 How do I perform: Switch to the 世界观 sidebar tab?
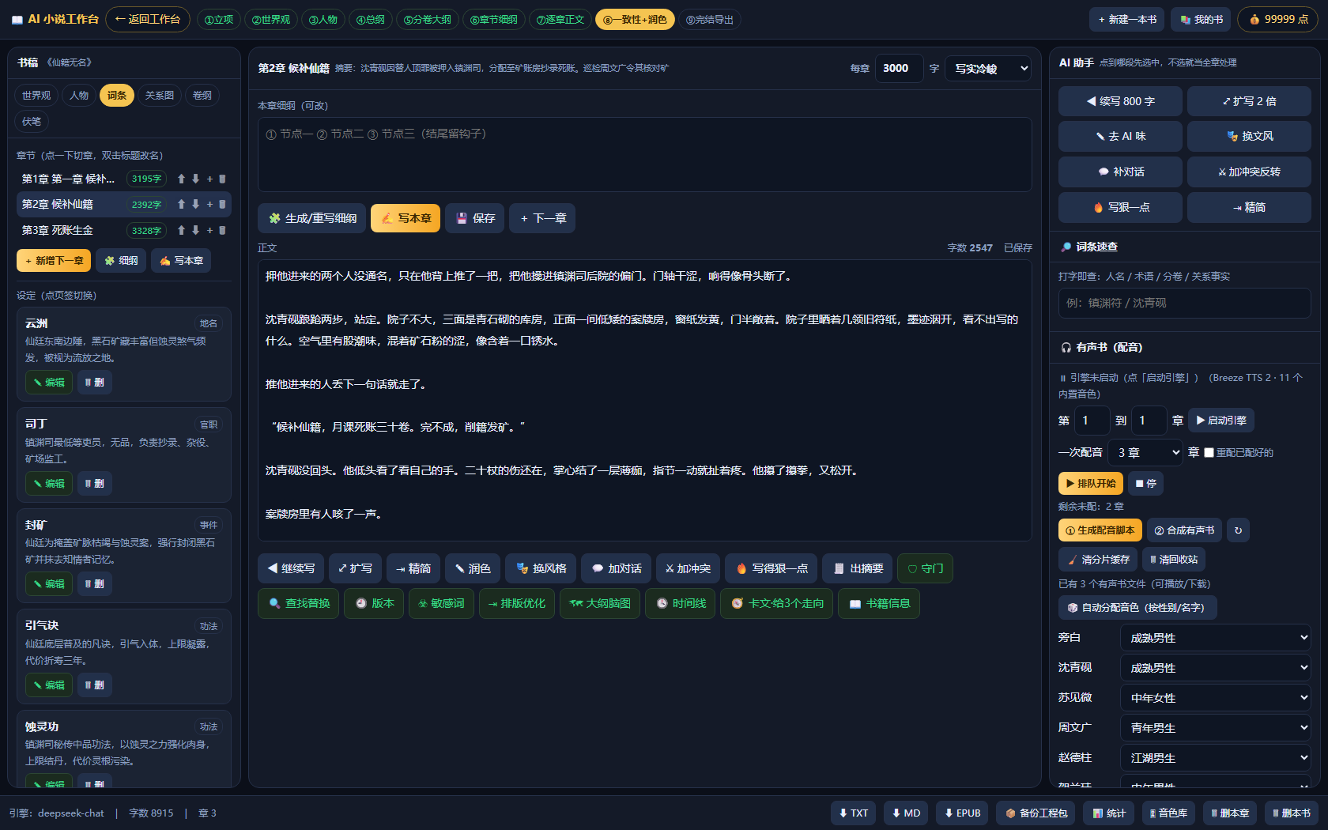pos(36,95)
